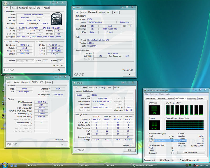Image resolution: width=210 pixels, height=168 pixels.
Task: Open the SPD tab in the CPU-Z Mainboard window
Action: [108, 12]
